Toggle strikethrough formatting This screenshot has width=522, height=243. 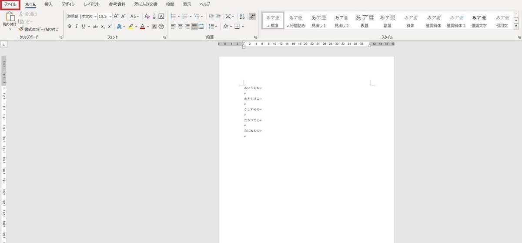coord(95,26)
